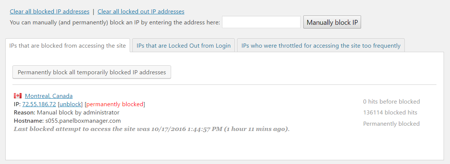Open the throttled IPs tab
The image size is (450, 164).
[321, 45]
